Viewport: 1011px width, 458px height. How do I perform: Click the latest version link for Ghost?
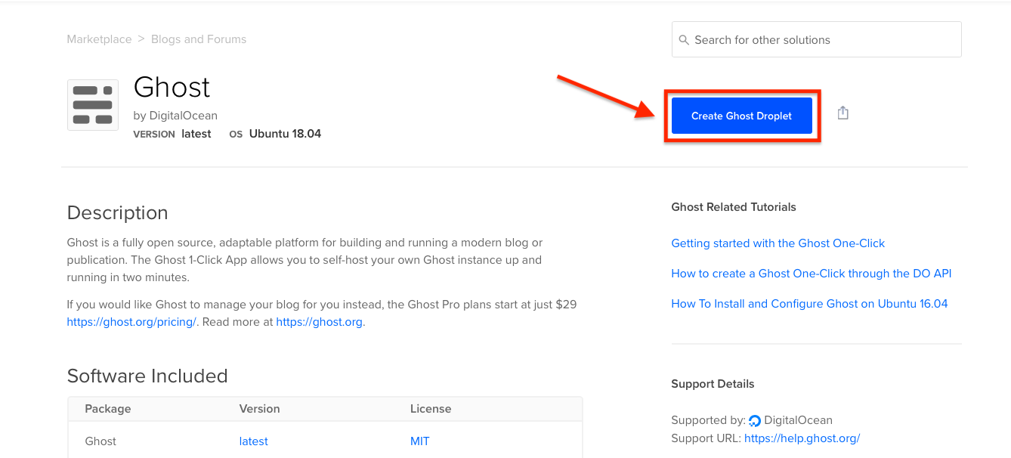(x=253, y=441)
